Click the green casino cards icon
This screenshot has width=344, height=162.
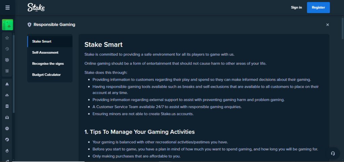tap(7, 25)
